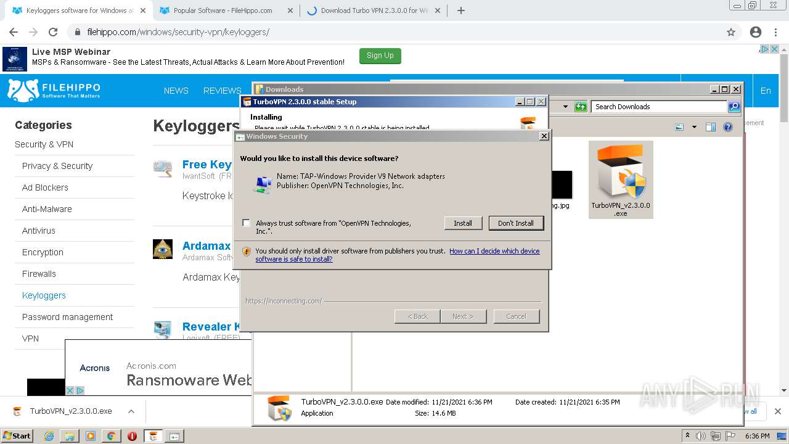
Task: Click Revealer Keylogger app icon
Action: coord(163,330)
